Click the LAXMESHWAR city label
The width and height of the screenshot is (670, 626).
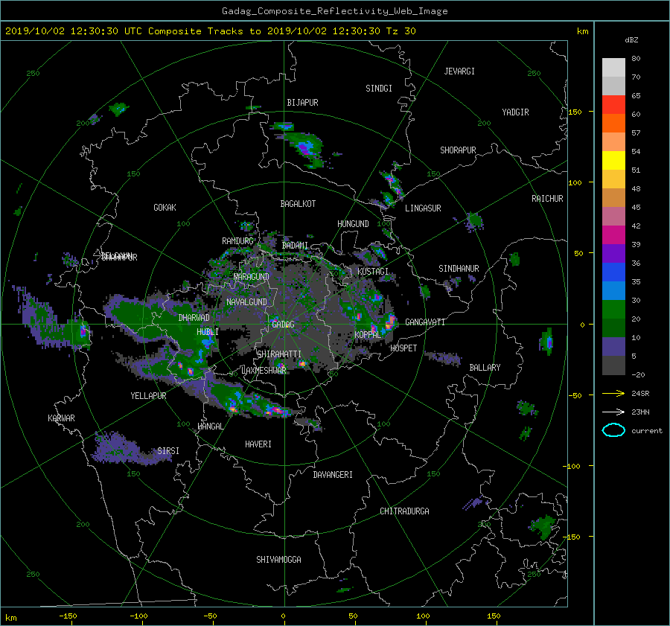click(264, 370)
